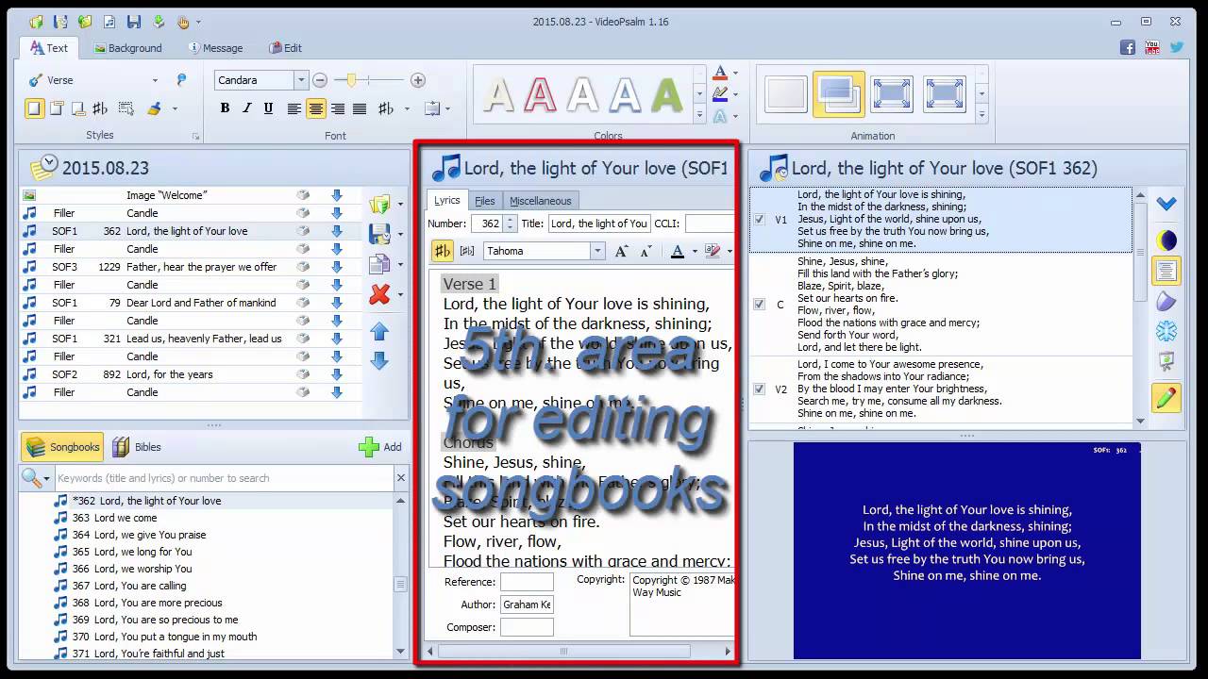Choose the green letter A color style
This screenshot has width=1208, height=679.
coord(666,94)
